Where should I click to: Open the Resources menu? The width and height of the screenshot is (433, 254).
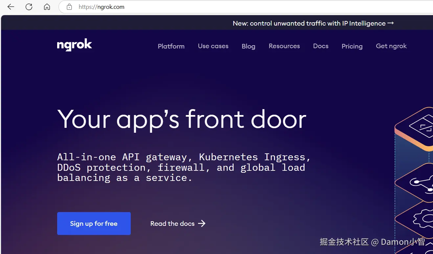(x=284, y=46)
